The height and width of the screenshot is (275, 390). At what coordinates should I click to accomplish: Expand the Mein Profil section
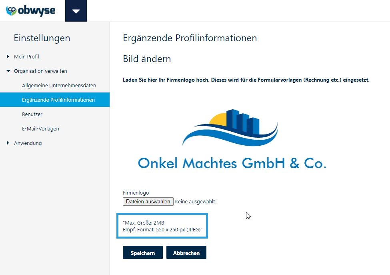8,56
